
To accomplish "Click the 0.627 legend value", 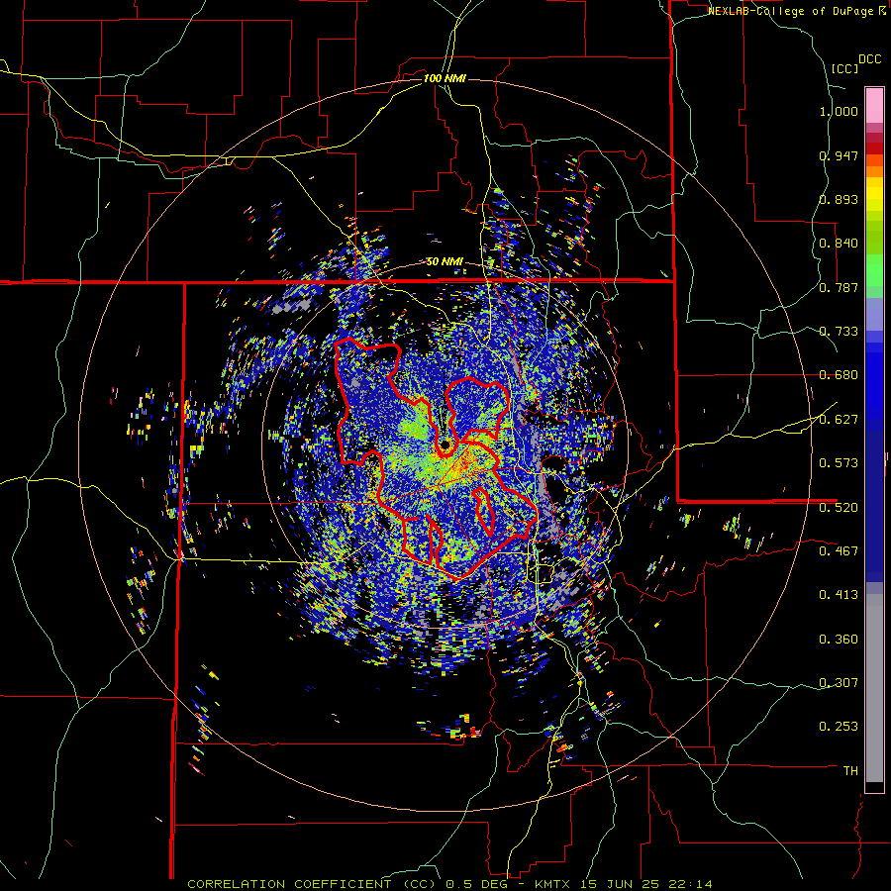I will 839,420.
